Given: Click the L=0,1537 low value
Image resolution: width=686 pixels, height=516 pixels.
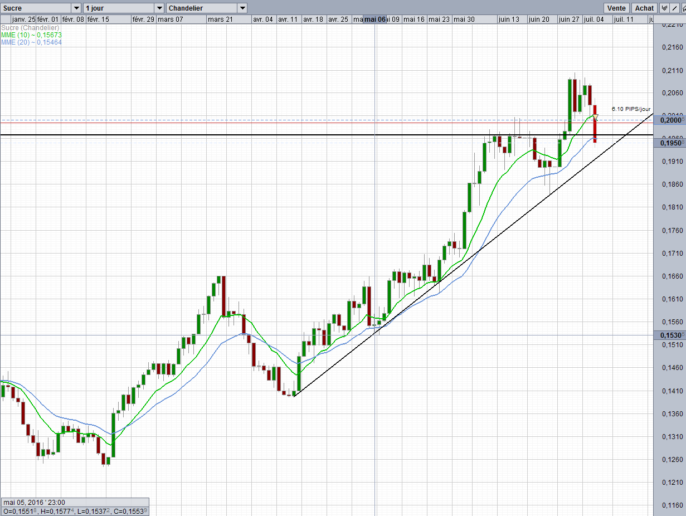Looking at the screenshot, I should (x=93, y=511).
